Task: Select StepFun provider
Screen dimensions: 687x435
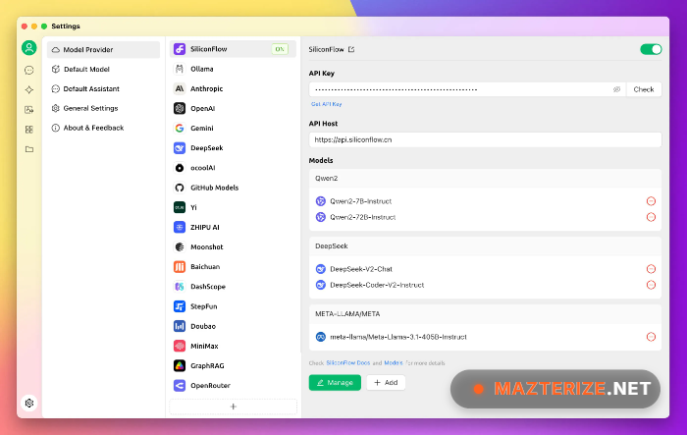Action: (x=233, y=306)
